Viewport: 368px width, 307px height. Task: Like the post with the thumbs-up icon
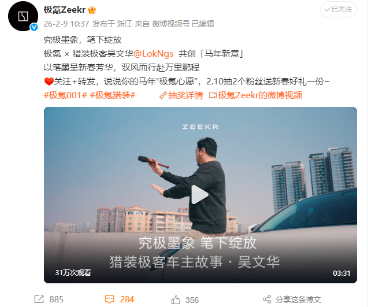click(176, 299)
